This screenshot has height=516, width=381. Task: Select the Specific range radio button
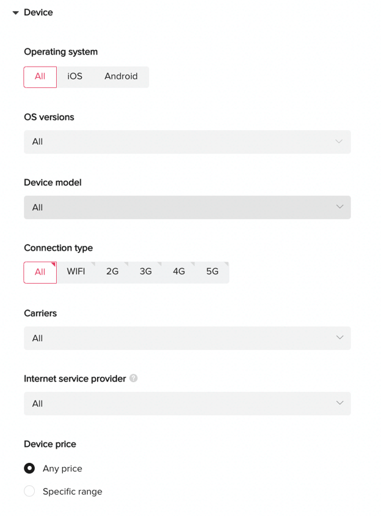click(x=29, y=491)
